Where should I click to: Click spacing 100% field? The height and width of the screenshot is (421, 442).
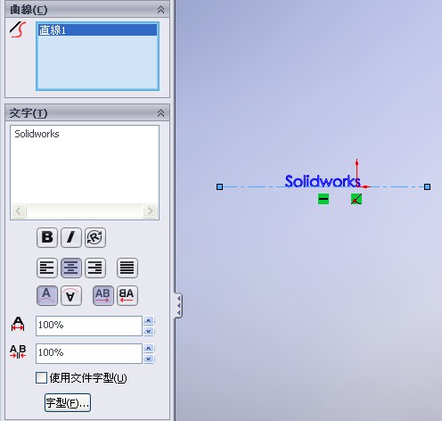89,353
